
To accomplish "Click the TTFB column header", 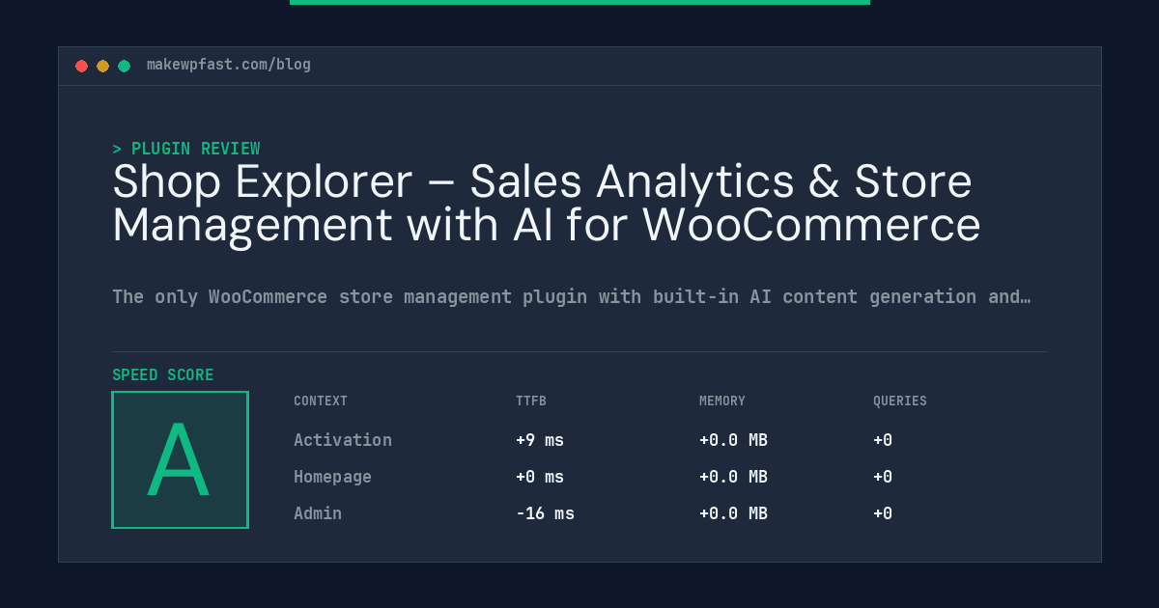I will click(x=531, y=401).
